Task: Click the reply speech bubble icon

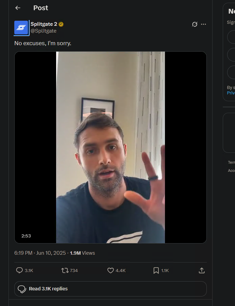Action: point(19,270)
